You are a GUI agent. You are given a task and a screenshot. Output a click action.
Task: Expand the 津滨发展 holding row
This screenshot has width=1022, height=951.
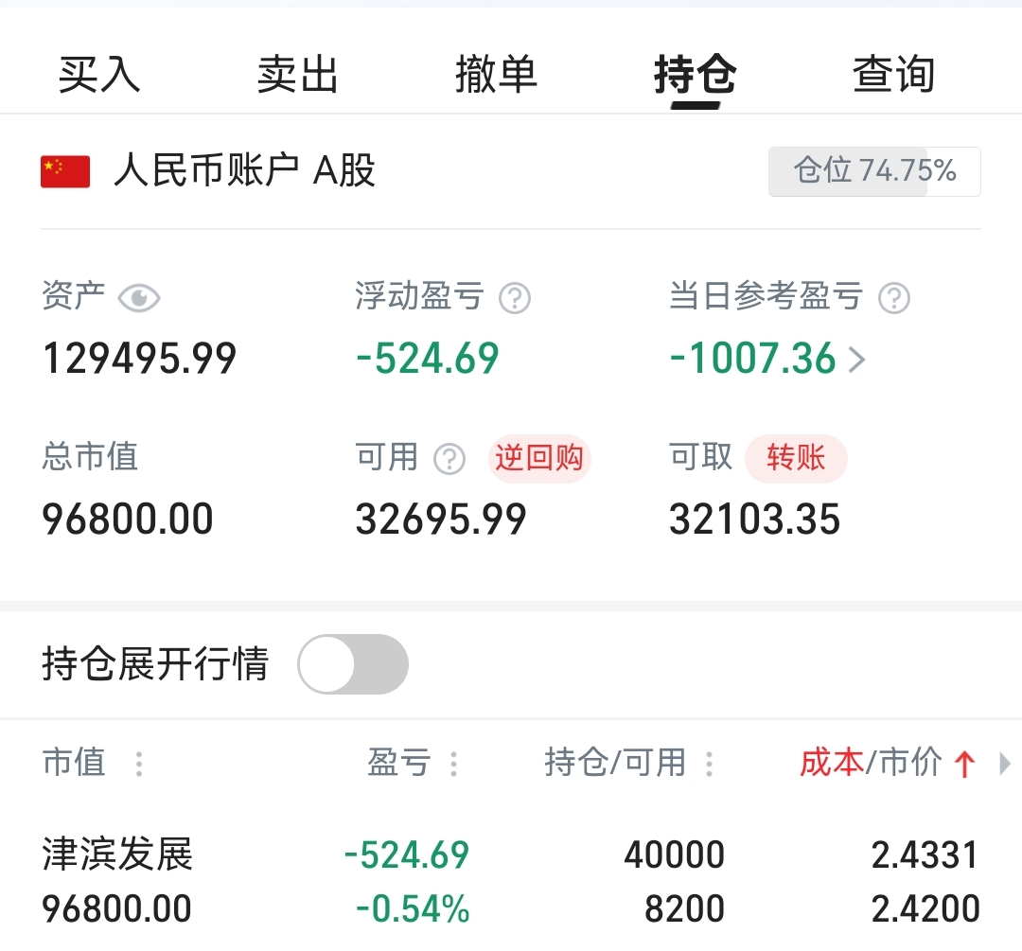click(x=511, y=881)
